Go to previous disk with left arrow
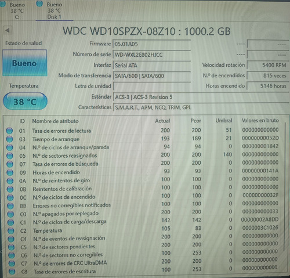Viewport: 290px width, 278px height. coord(8,30)
